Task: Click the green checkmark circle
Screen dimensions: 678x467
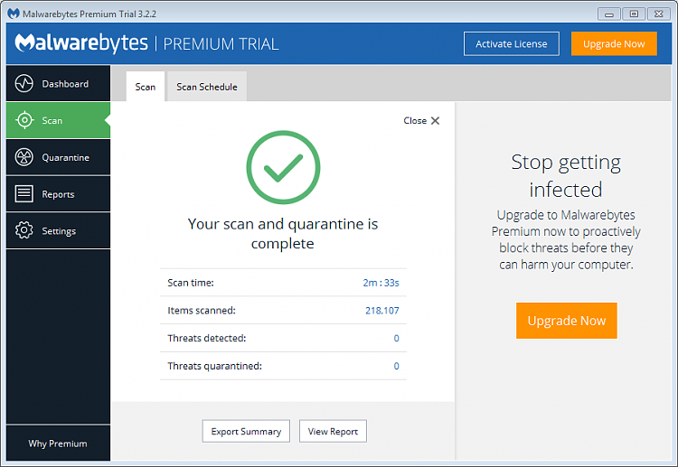Action: pyautogui.click(x=283, y=167)
